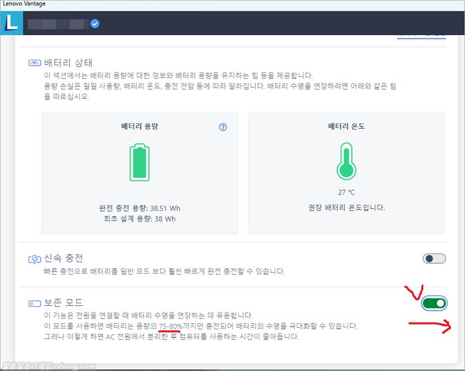Click the underlined tab at top right
The image size is (465, 371).
421,37
